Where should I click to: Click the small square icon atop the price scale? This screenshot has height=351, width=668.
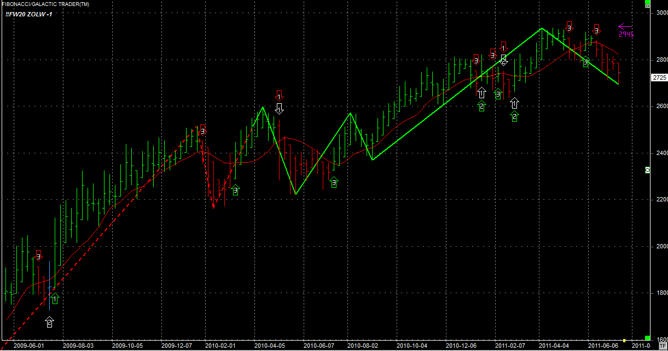point(647,6)
